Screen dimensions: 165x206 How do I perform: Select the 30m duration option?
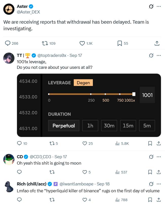tap(109, 126)
